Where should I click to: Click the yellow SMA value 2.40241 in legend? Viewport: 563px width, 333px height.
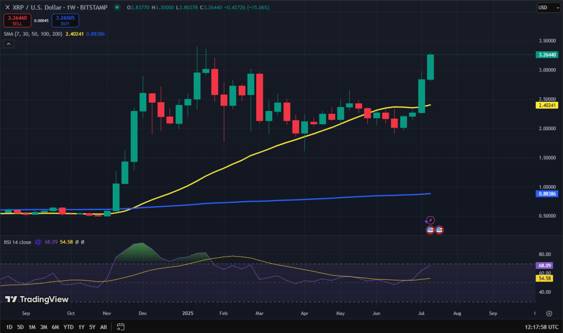click(x=74, y=34)
